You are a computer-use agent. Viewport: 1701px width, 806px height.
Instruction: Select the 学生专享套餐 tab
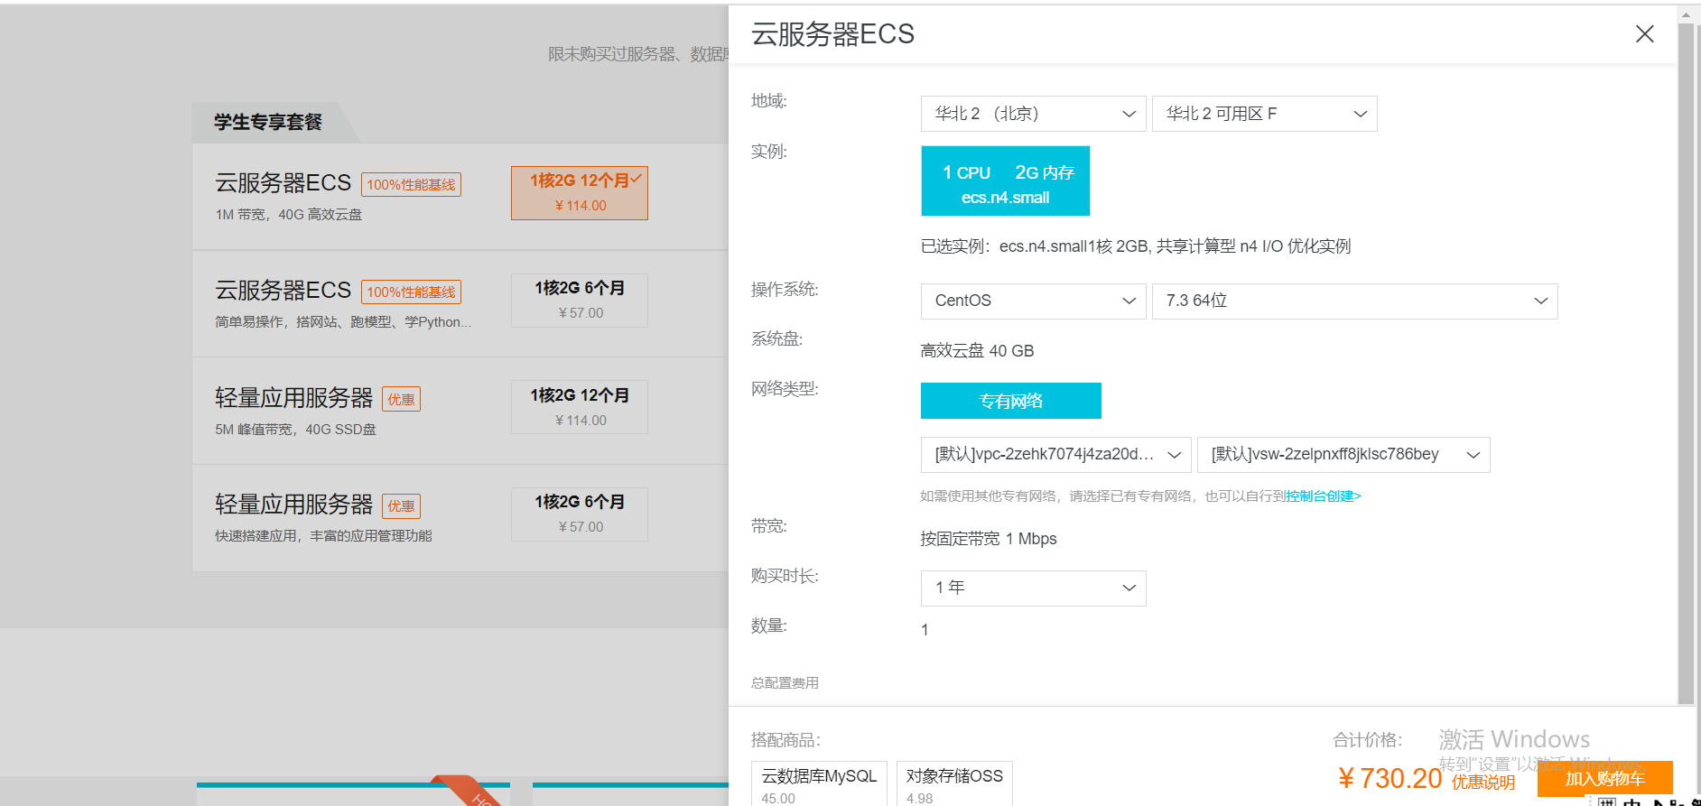click(268, 122)
